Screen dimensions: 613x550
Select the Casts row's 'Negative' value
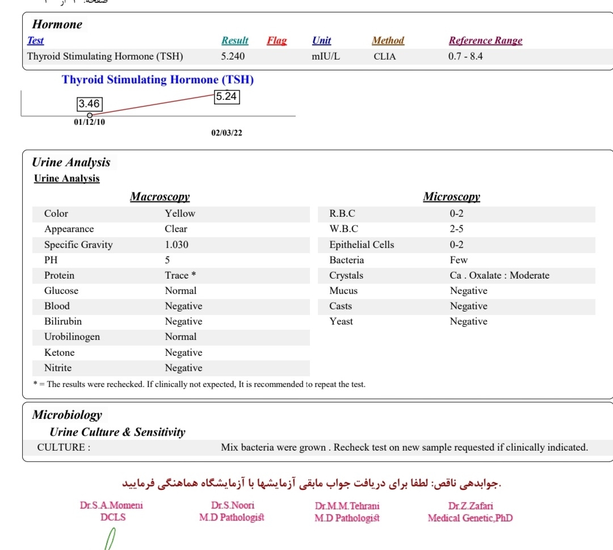tap(468, 307)
